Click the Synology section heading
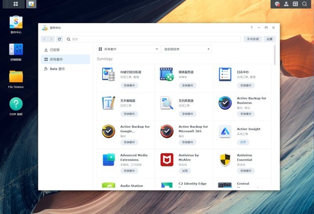The width and height of the screenshot is (314, 214). tap(105, 59)
